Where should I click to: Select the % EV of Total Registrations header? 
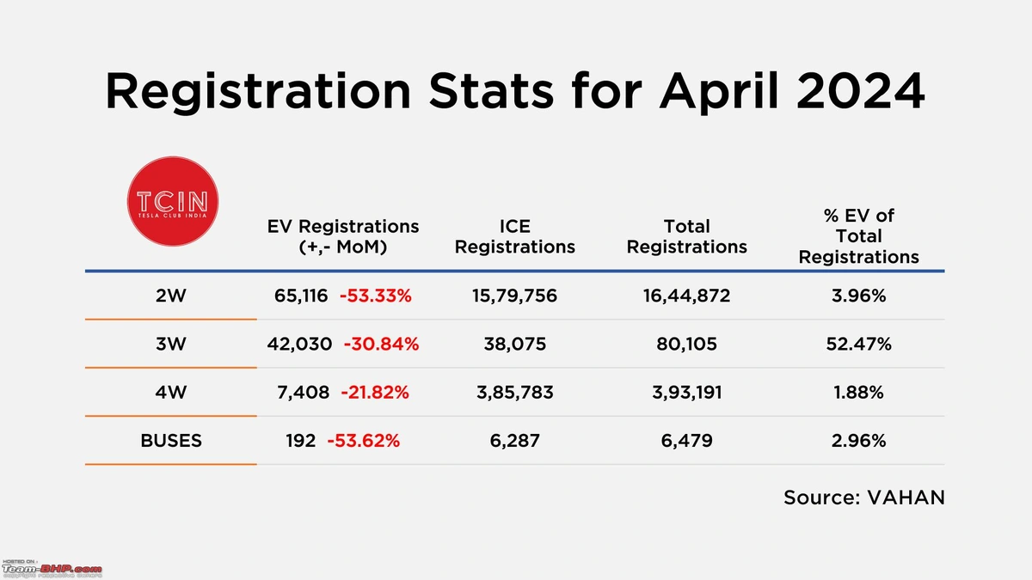[858, 236]
